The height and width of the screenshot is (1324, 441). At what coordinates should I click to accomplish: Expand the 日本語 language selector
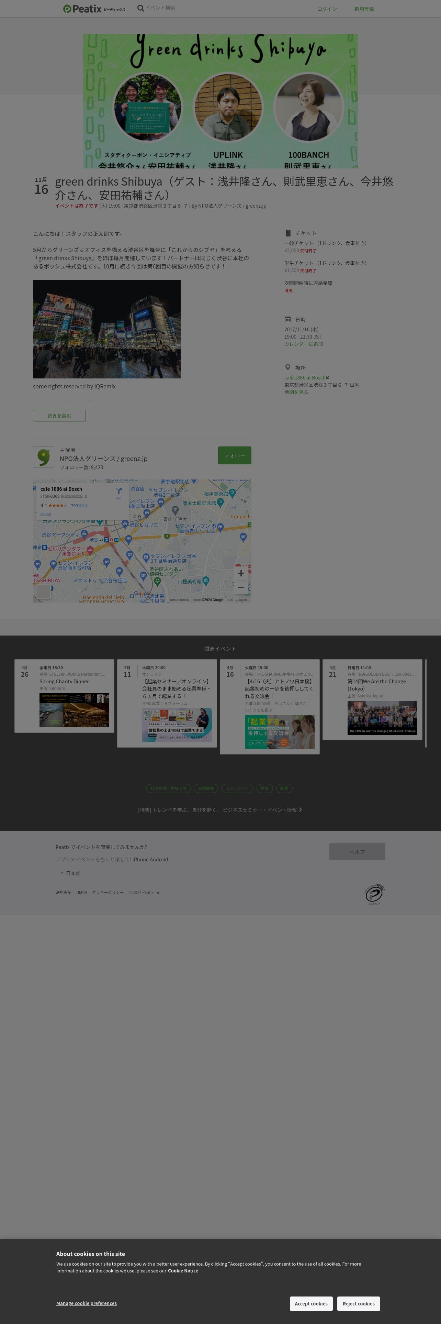70,873
